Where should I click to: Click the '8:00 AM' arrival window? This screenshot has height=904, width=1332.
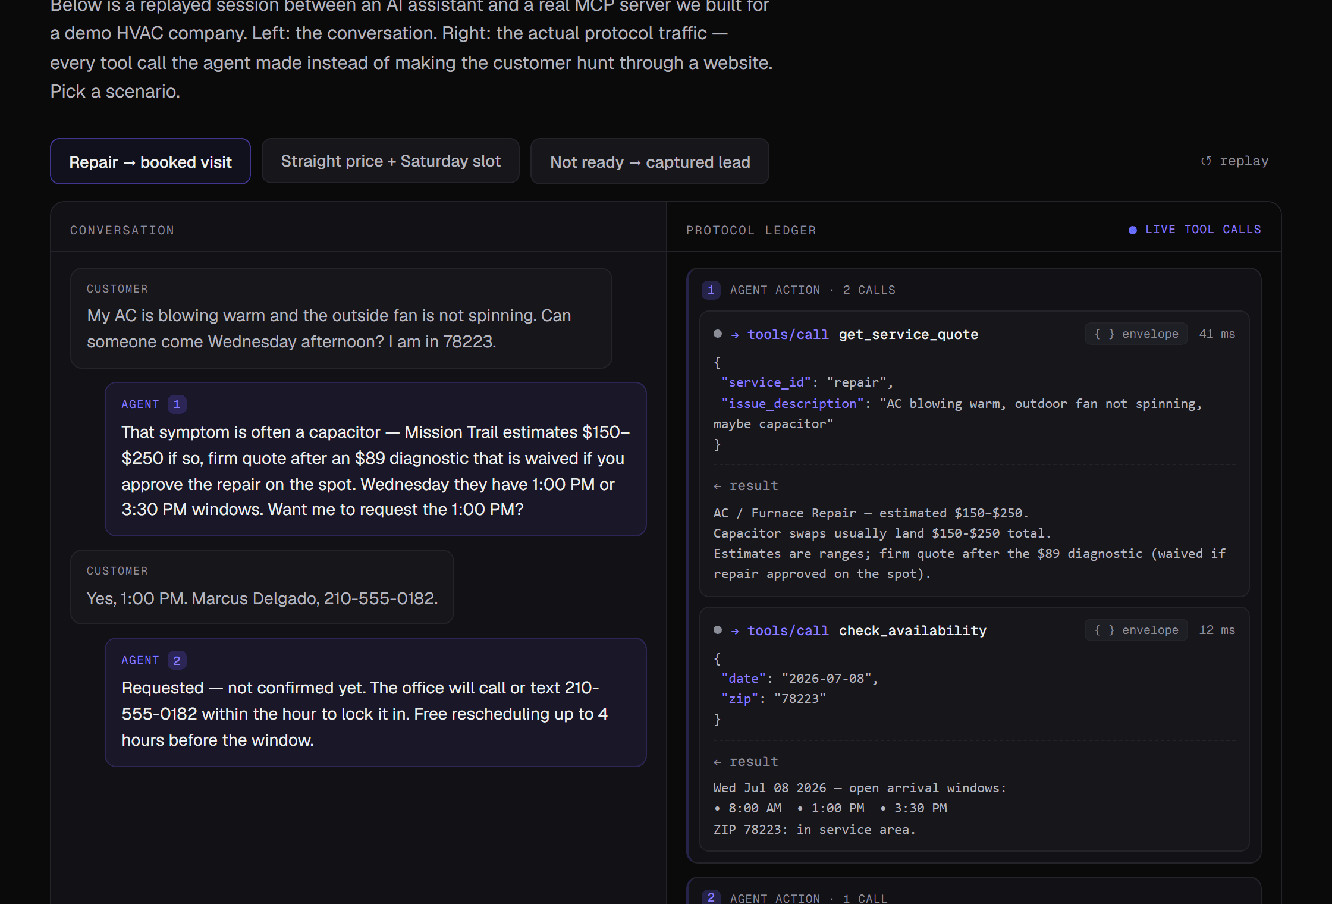755,808
